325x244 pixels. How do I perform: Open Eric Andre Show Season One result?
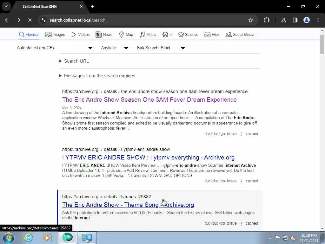[149, 99]
